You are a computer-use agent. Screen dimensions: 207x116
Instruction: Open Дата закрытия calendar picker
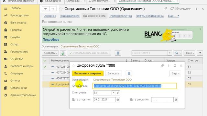(176, 100)
